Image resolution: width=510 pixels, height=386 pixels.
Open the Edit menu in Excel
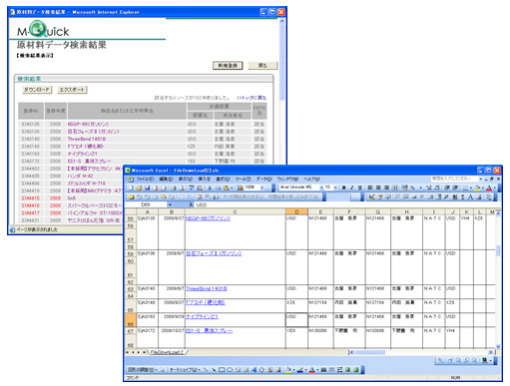(x=166, y=179)
